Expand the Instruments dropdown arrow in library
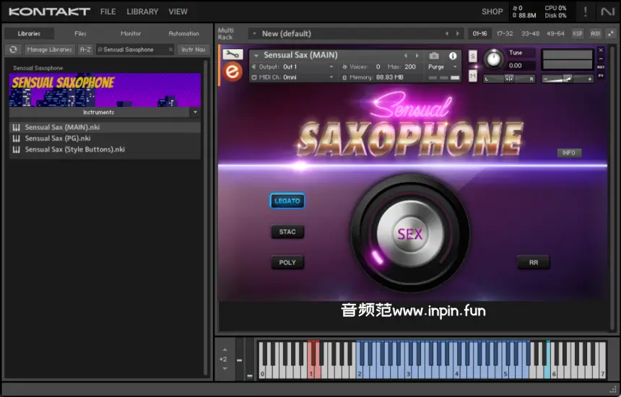Screen dimensions: 621x397 (195, 113)
